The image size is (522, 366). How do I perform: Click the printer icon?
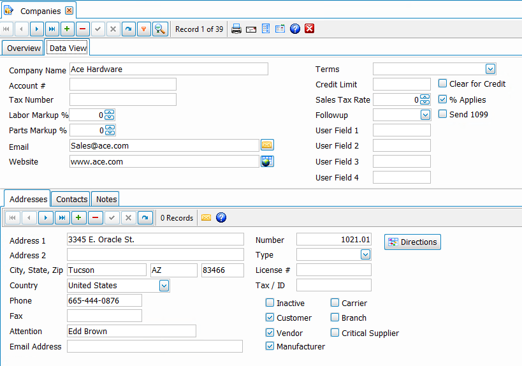coord(236,29)
